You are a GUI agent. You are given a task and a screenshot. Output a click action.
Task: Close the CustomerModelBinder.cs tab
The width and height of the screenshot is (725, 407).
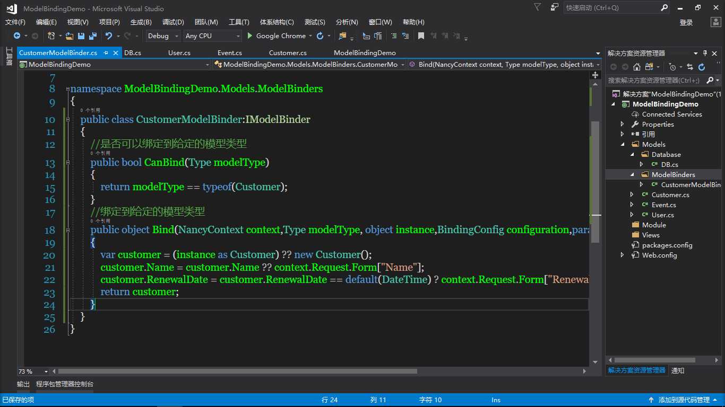pyautogui.click(x=115, y=53)
